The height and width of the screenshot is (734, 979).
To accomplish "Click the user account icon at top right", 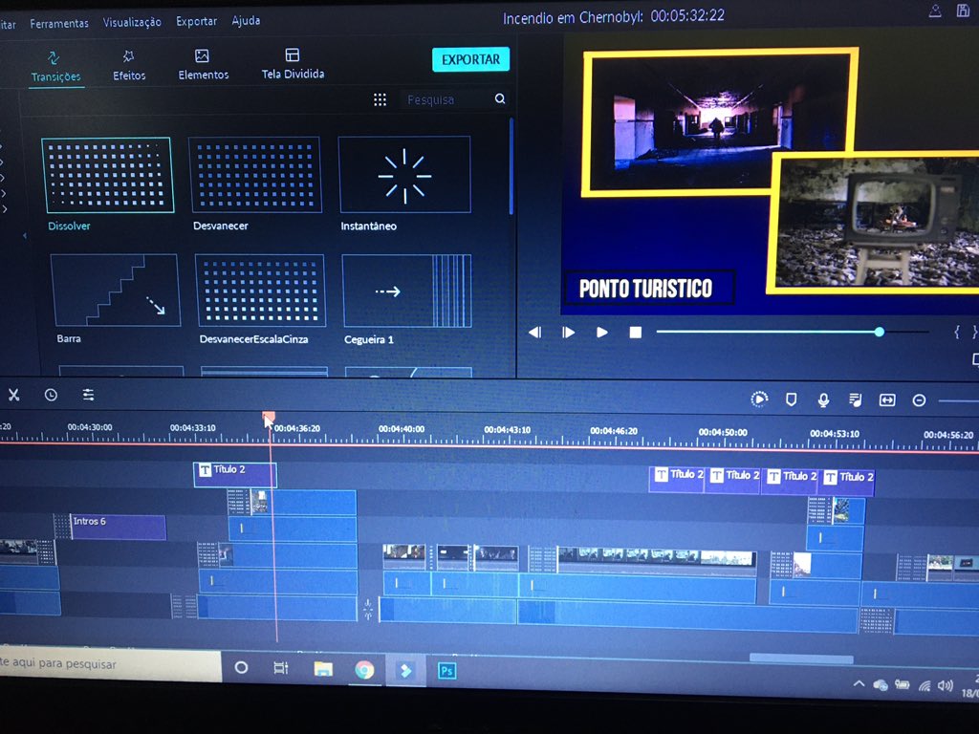I will click(x=935, y=11).
